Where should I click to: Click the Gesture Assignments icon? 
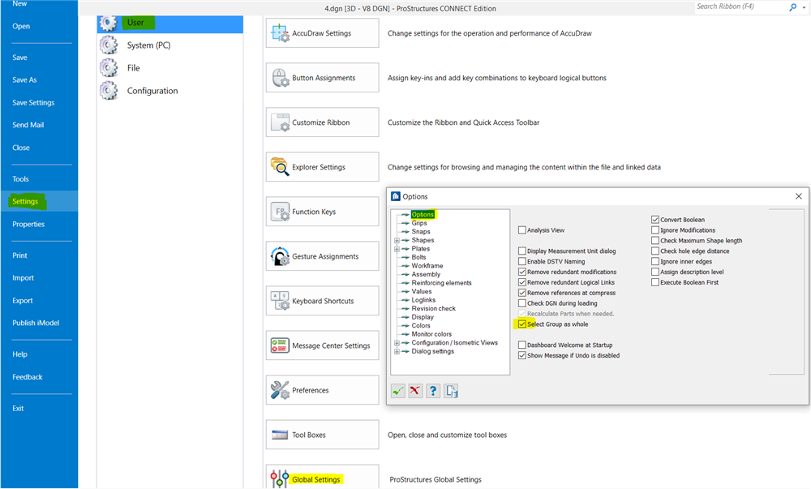coord(280,256)
